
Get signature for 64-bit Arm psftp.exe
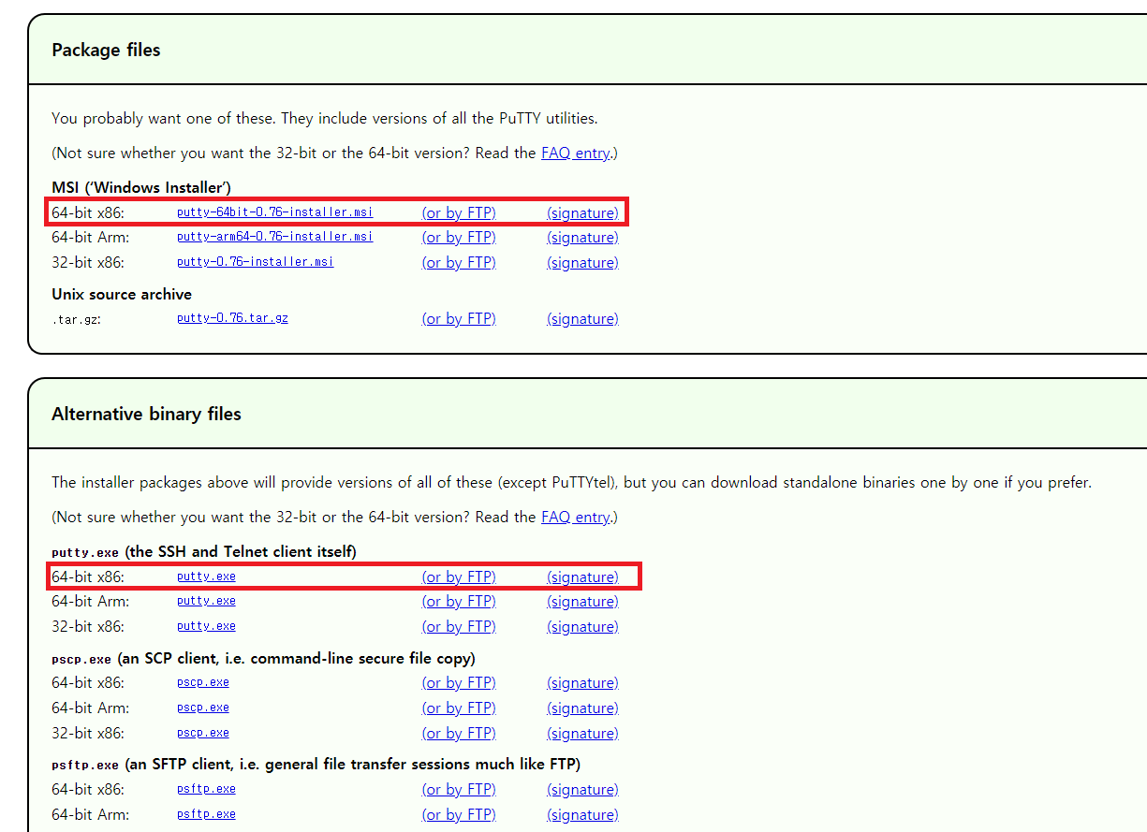pos(582,815)
